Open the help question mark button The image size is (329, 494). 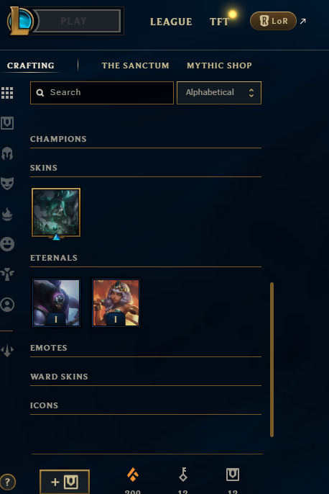(7, 482)
